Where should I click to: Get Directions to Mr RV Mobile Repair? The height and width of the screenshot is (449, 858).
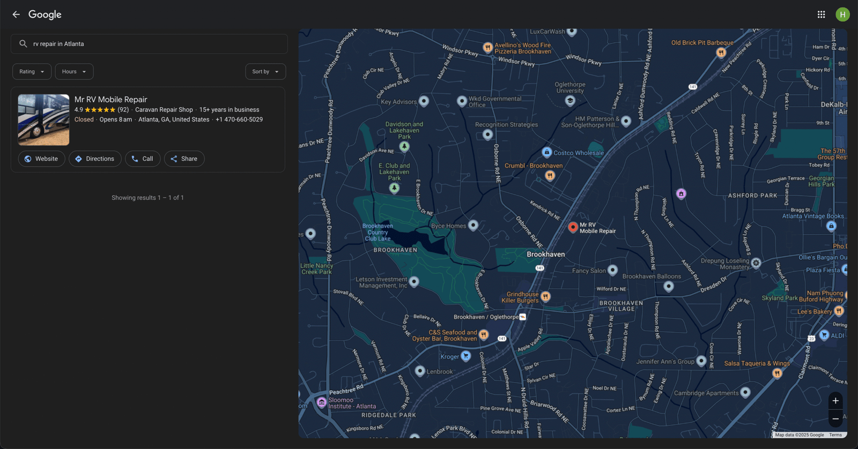coord(95,159)
